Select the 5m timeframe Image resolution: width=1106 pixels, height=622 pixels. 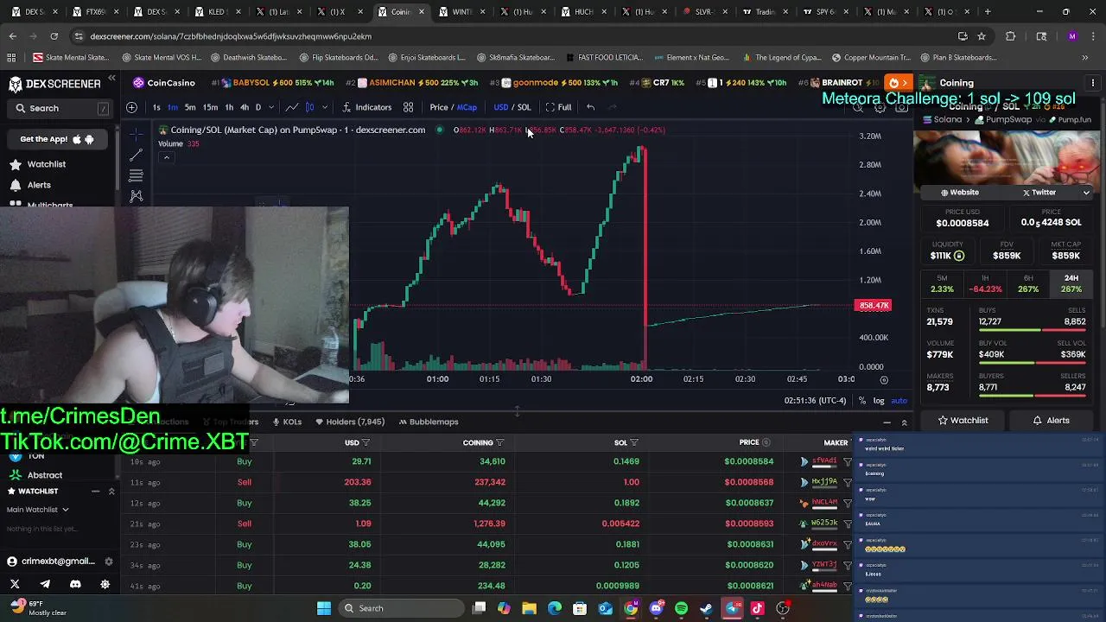[190, 107]
